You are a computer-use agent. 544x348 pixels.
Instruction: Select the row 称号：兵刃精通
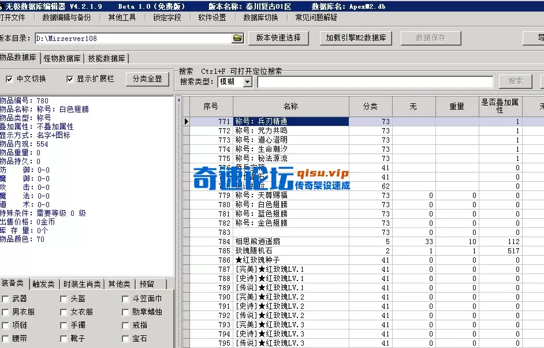pos(363,121)
